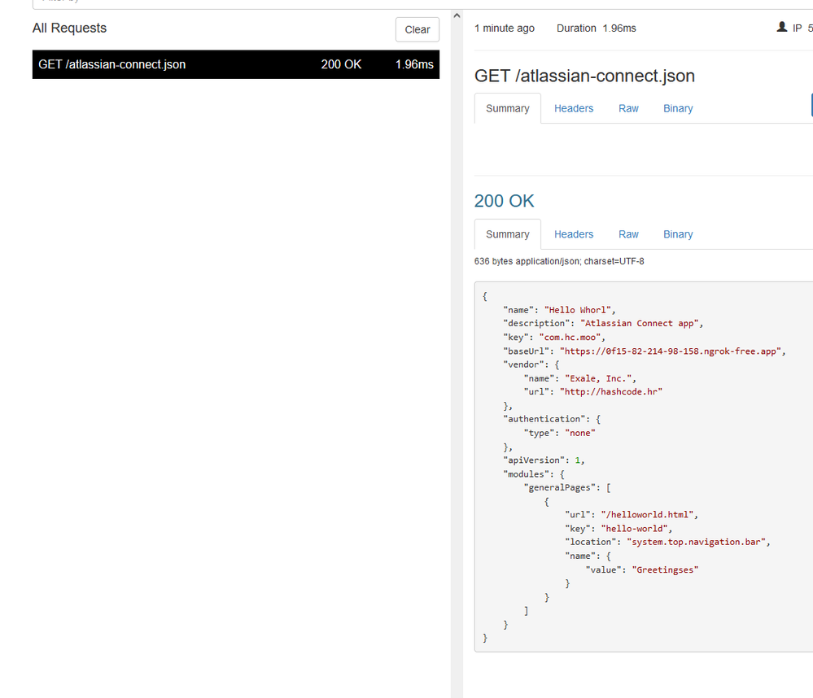Switch to the request Headers tab
Screen dimensions: 813x698
click(573, 107)
